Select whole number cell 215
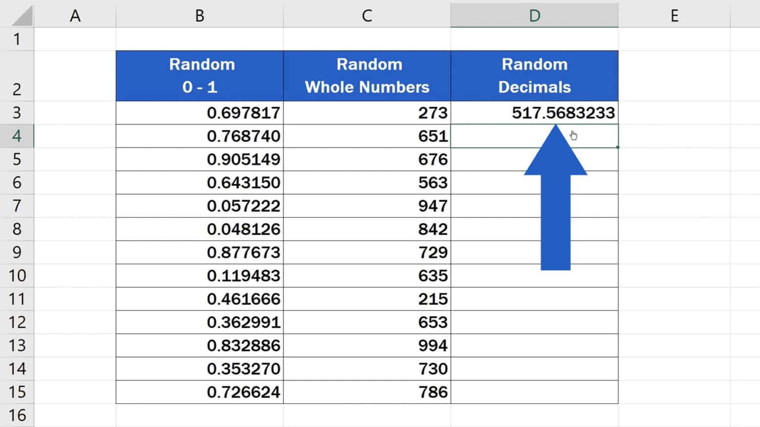Viewport: 760px width, 427px height. (367, 299)
